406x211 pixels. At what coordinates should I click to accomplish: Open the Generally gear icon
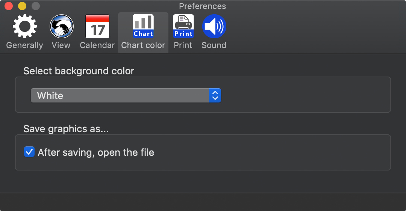click(24, 26)
